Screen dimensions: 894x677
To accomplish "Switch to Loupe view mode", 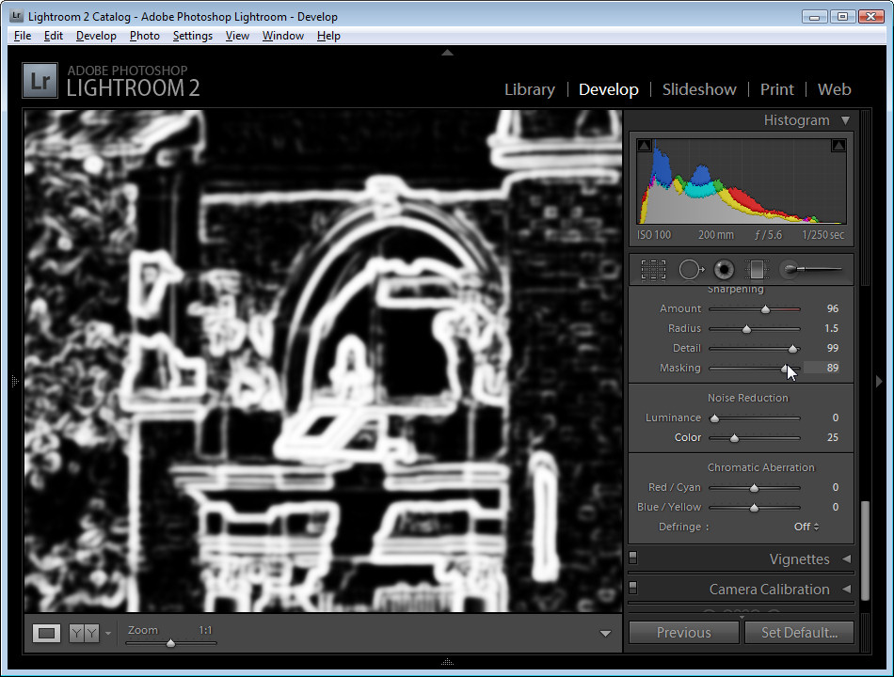I will coord(47,633).
